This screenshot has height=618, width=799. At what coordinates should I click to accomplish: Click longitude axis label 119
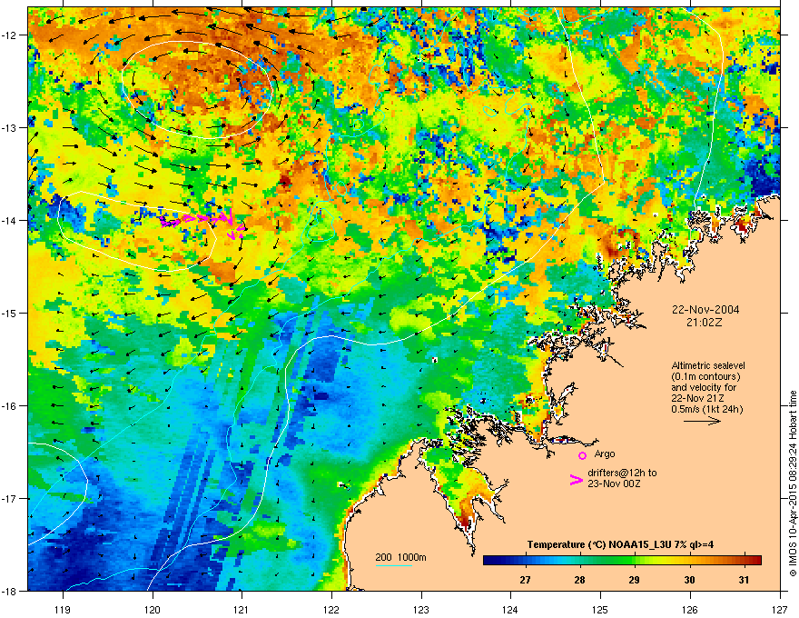point(63,609)
